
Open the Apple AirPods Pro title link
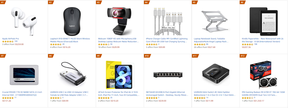pyautogui.click(x=12, y=39)
